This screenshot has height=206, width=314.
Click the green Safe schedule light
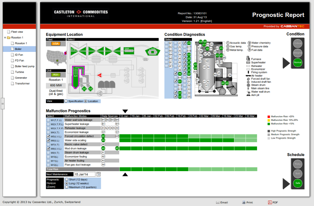coord(298,183)
